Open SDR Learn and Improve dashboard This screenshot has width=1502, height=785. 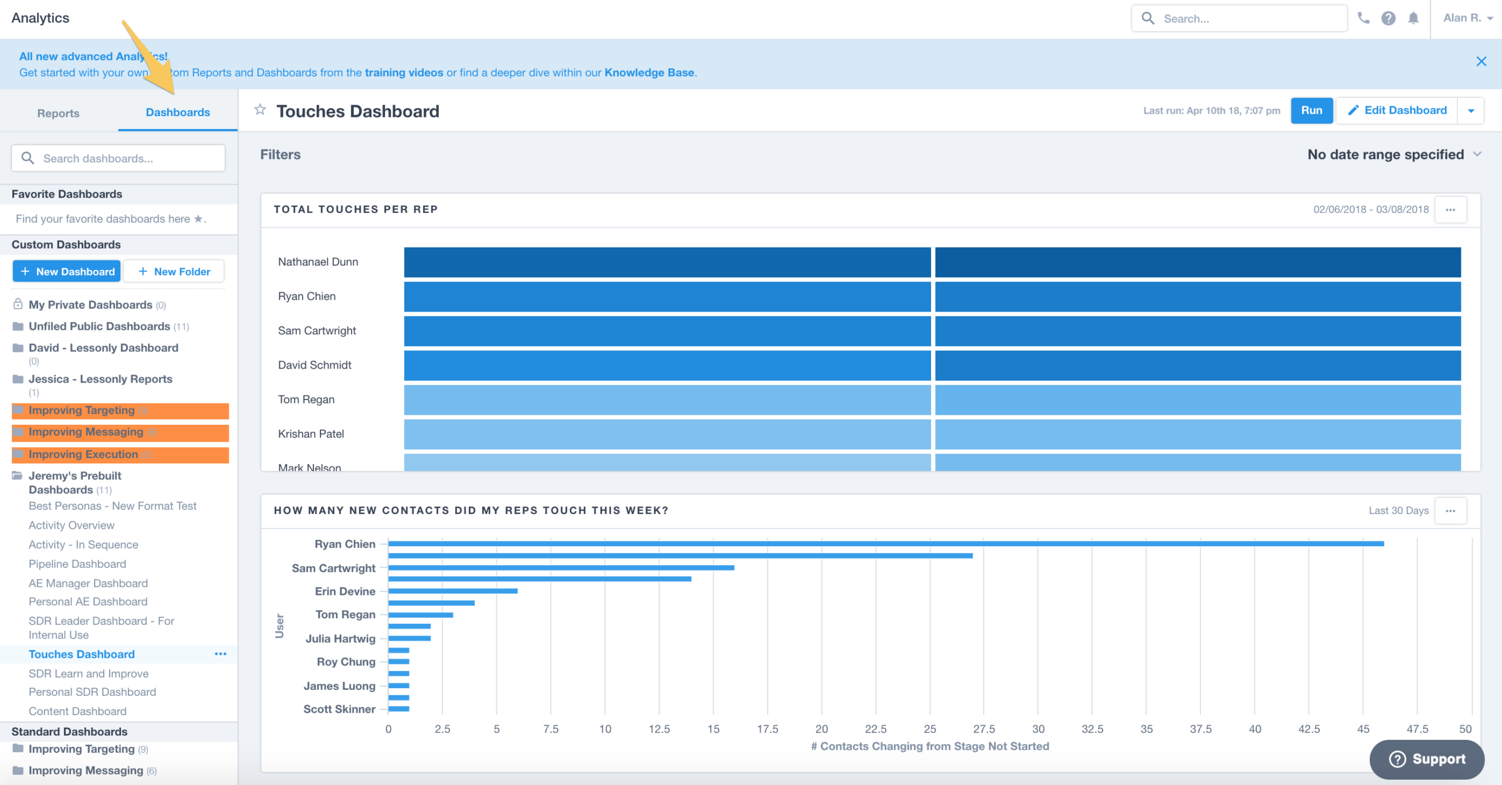point(89,674)
